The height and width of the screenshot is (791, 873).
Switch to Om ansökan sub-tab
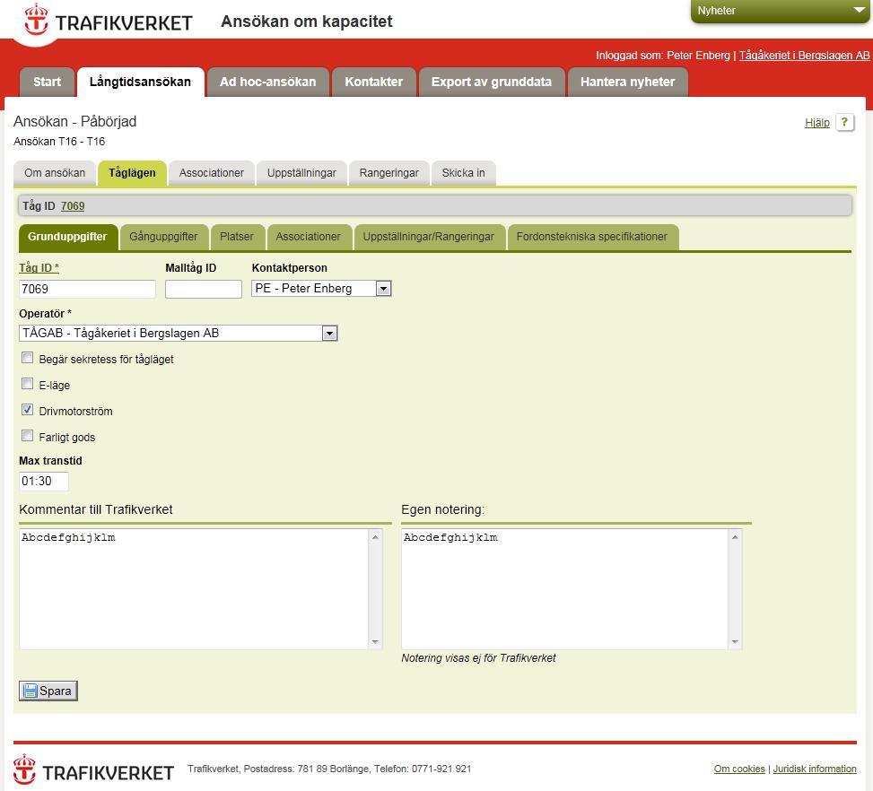[55, 173]
